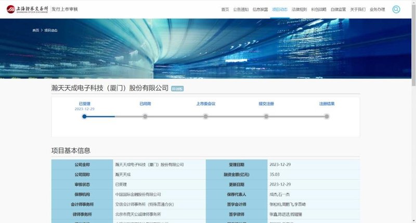Image resolution: width=416 pixels, height=223 pixels.
Task: Click 中国国际金融股份有限公司 sponsor value
Action: point(138,194)
